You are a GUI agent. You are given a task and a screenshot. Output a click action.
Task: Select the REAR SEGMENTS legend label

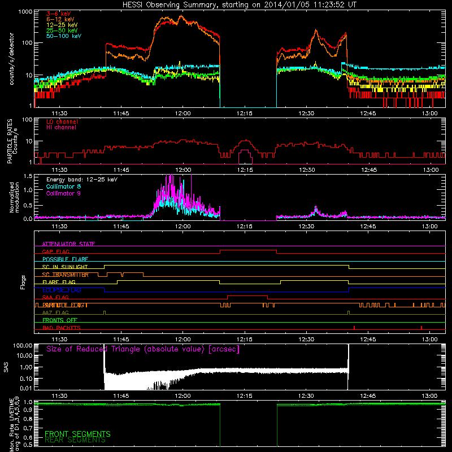click(75, 440)
